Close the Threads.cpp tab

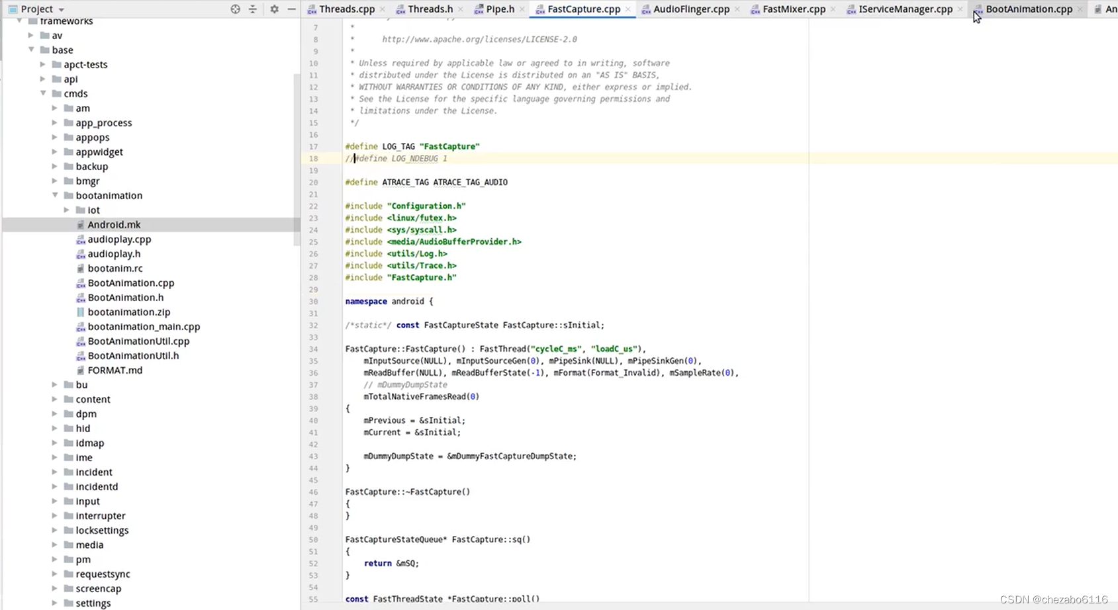(382, 9)
